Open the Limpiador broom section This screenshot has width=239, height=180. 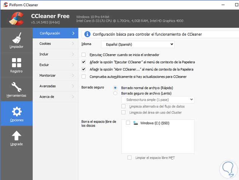point(16,40)
